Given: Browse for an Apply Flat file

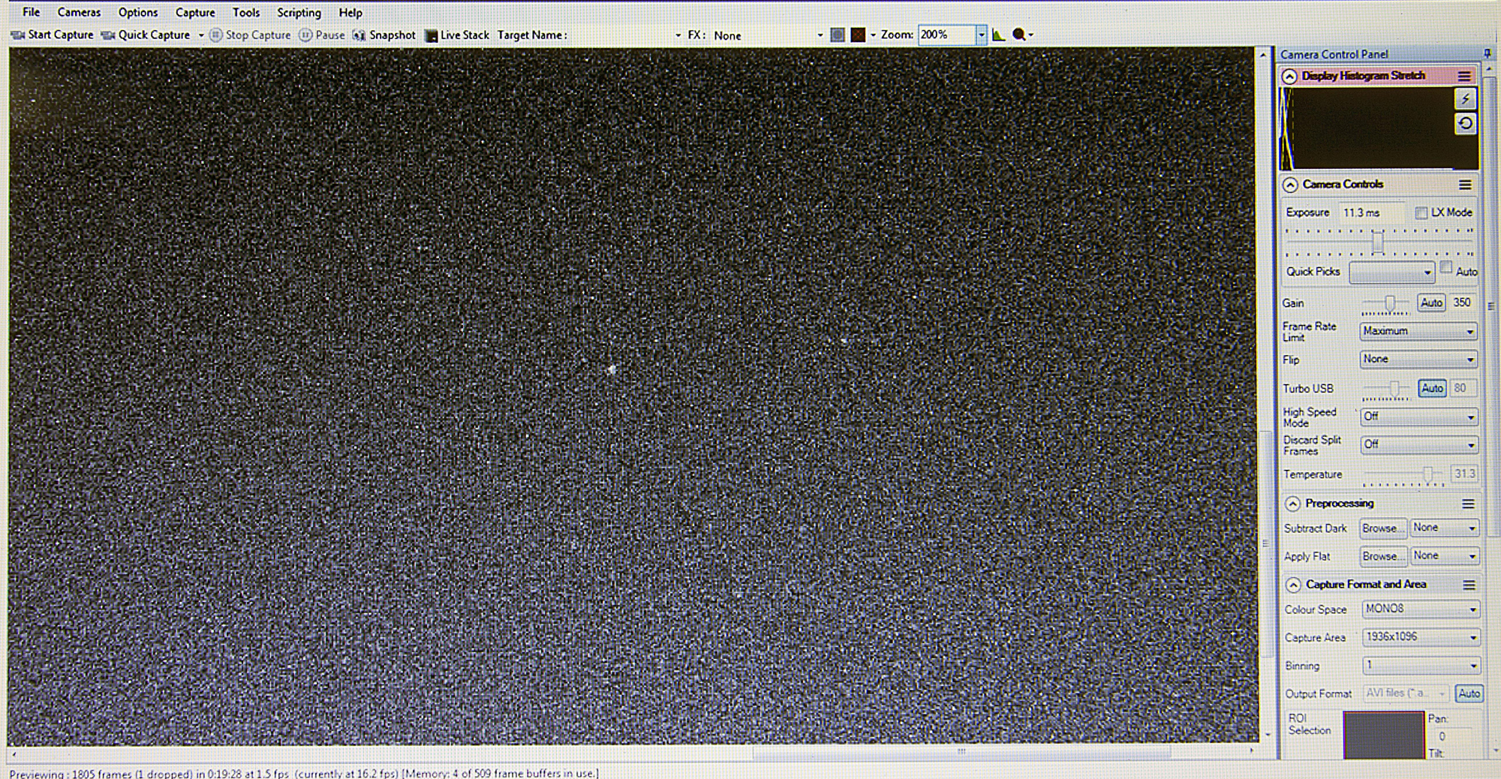Looking at the screenshot, I should coord(1382,556).
